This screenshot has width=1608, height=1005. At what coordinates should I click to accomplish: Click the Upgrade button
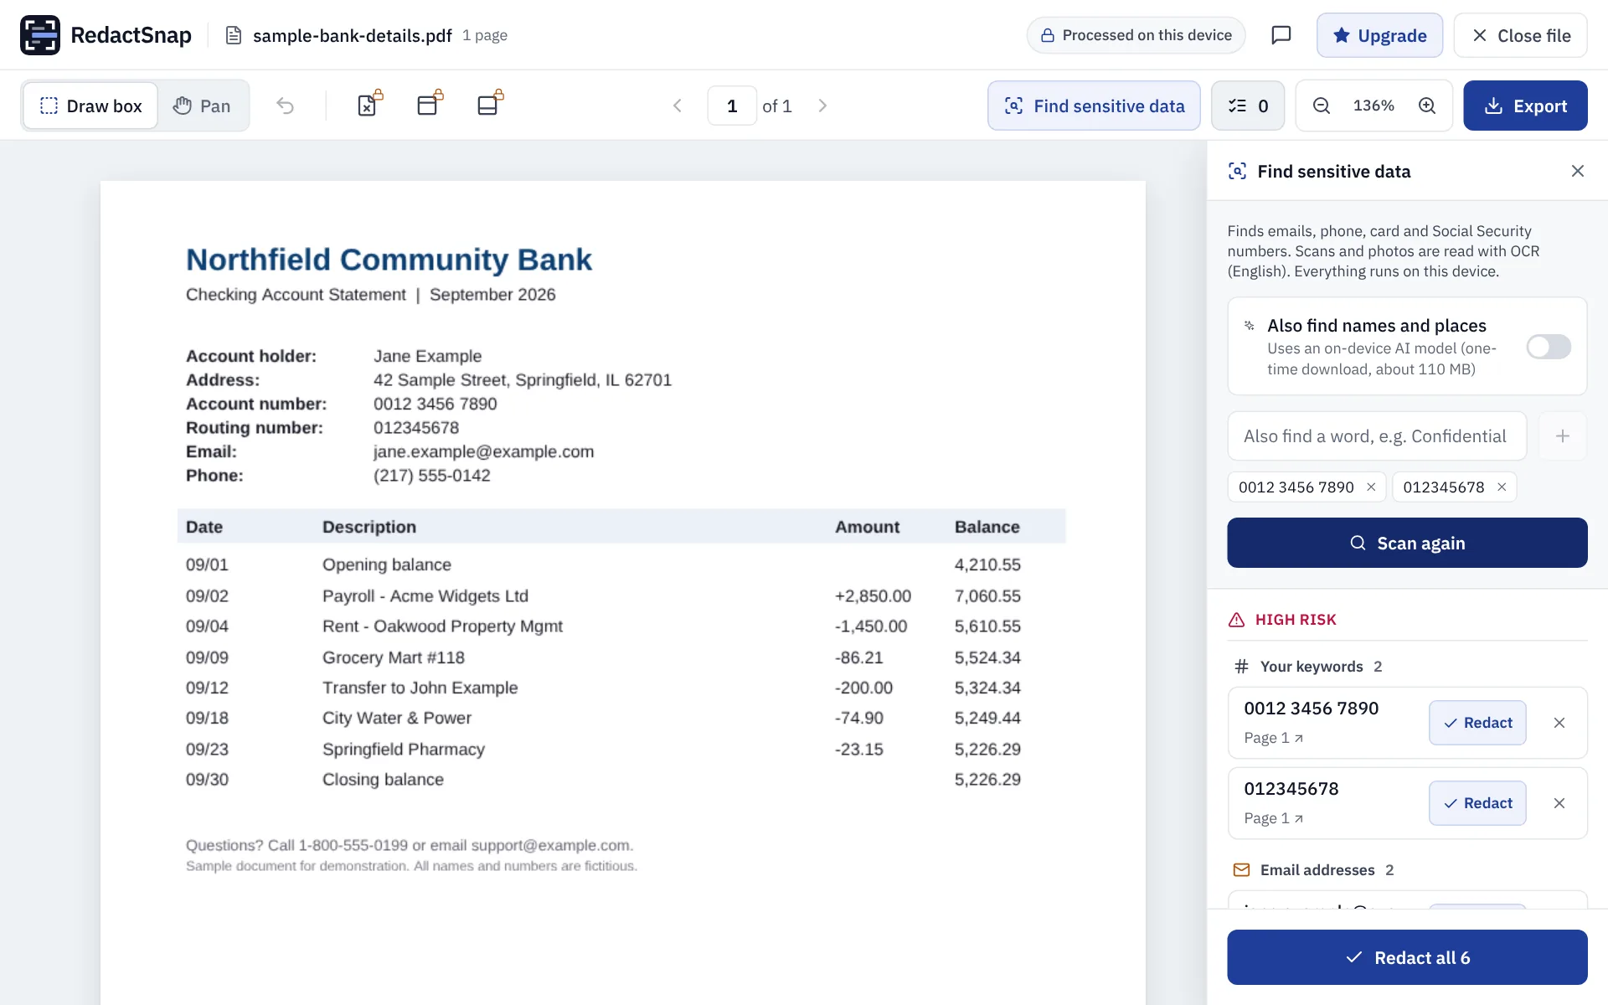(x=1379, y=35)
